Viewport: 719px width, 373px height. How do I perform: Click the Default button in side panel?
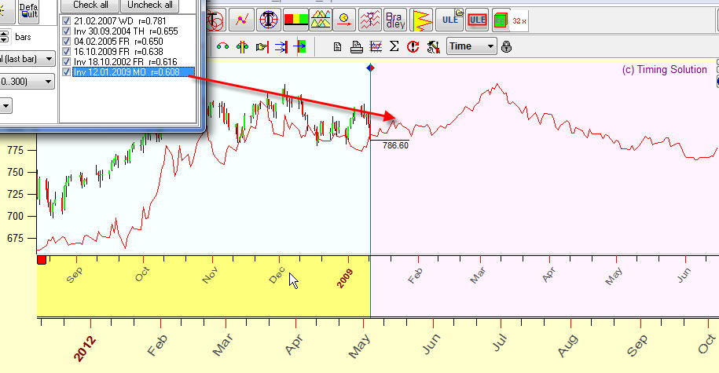pyautogui.click(x=28, y=12)
